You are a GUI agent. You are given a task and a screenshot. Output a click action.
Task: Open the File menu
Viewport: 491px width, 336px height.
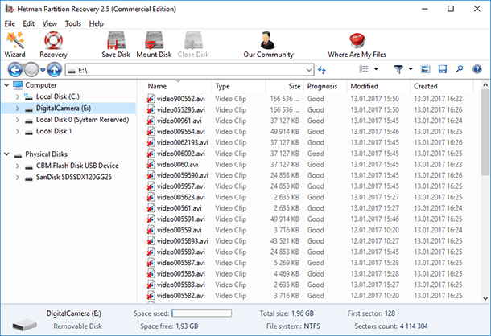[x=10, y=24]
